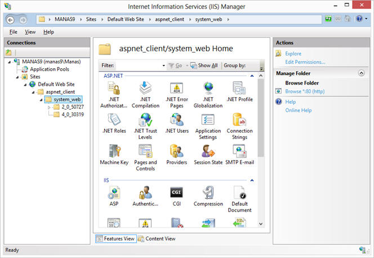Open the CGI feature
The height and width of the screenshot is (258, 374).
[177, 196]
